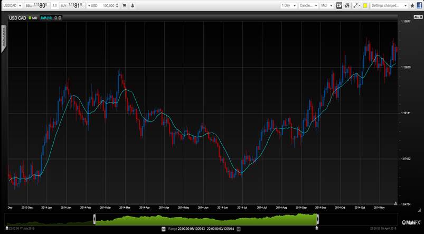Click the SMA (10) settings circle icon
The width and height of the screenshot is (424, 234).
click(x=55, y=17)
